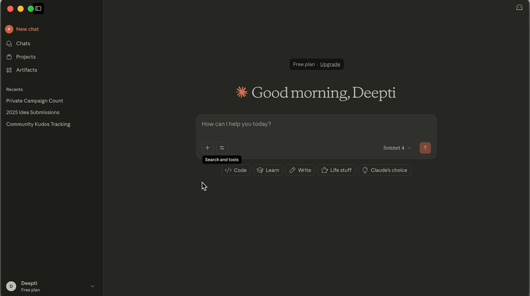Open Community Kudos Tracking chat

coord(38,124)
